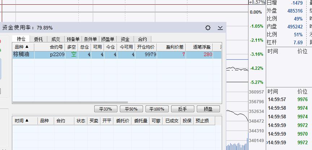Select latest tick row with 9972 arrow marker
This screenshot has width=312, height=150.
[x=288, y=142]
